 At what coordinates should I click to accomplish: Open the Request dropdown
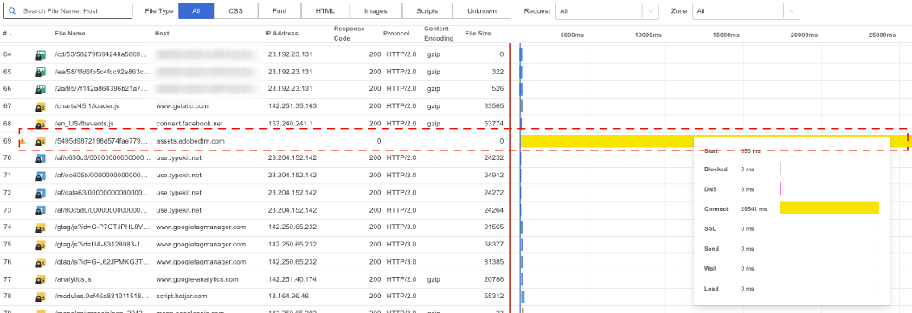pyautogui.click(x=607, y=11)
